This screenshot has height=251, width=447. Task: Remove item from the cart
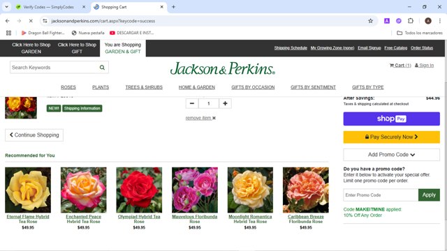click(x=200, y=118)
